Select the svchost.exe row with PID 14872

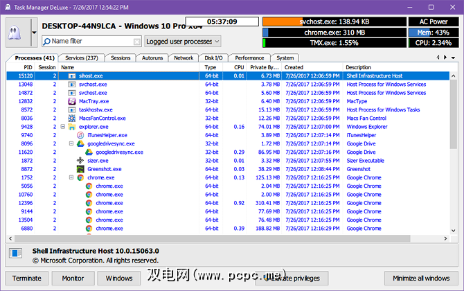(x=228, y=93)
